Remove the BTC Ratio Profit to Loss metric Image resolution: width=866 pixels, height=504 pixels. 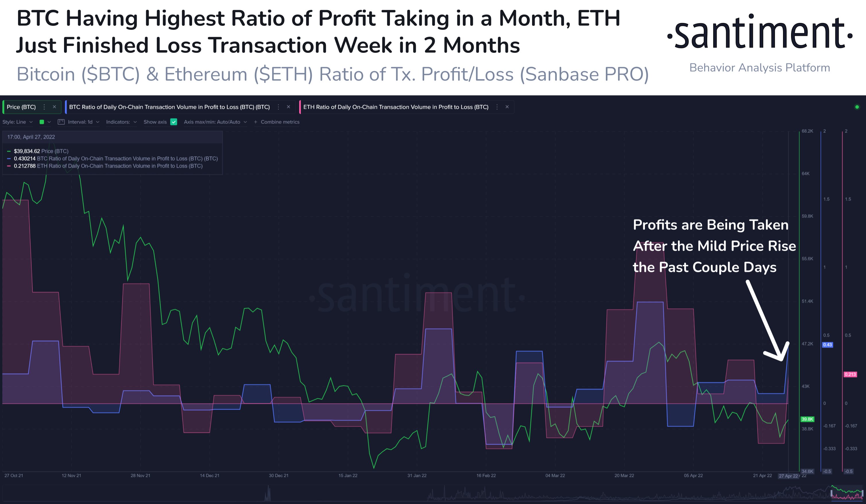tap(288, 107)
